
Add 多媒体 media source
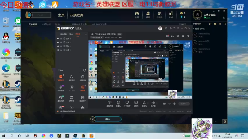coord(136,104)
